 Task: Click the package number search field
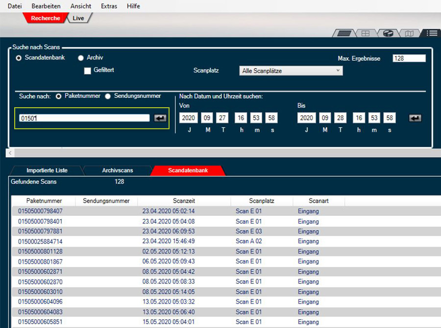pos(84,118)
